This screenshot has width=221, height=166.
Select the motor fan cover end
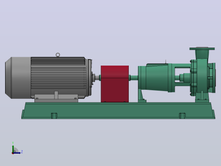click(18, 78)
